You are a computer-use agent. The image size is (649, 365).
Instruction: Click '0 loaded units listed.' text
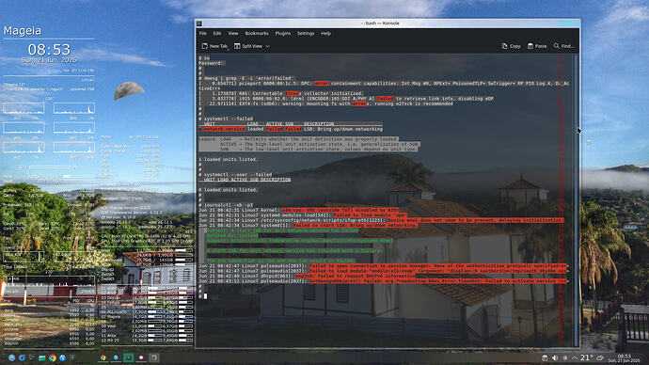(228, 190)
